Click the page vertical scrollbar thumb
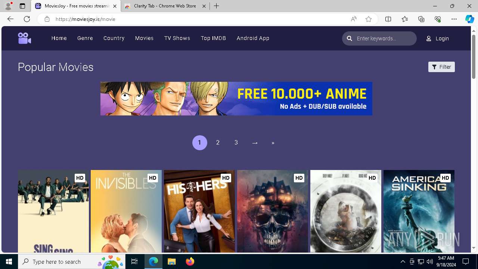The width and height of the screenshot is (478, 269). [474, 56]
